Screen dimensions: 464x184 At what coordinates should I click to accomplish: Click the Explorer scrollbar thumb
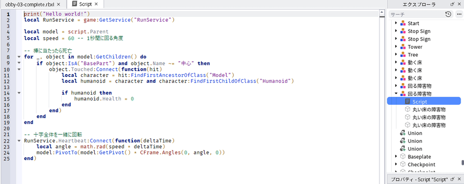463,163
